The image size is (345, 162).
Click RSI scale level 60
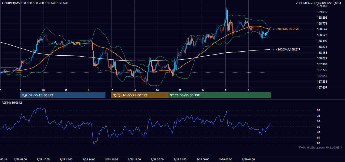pos(319,121)
